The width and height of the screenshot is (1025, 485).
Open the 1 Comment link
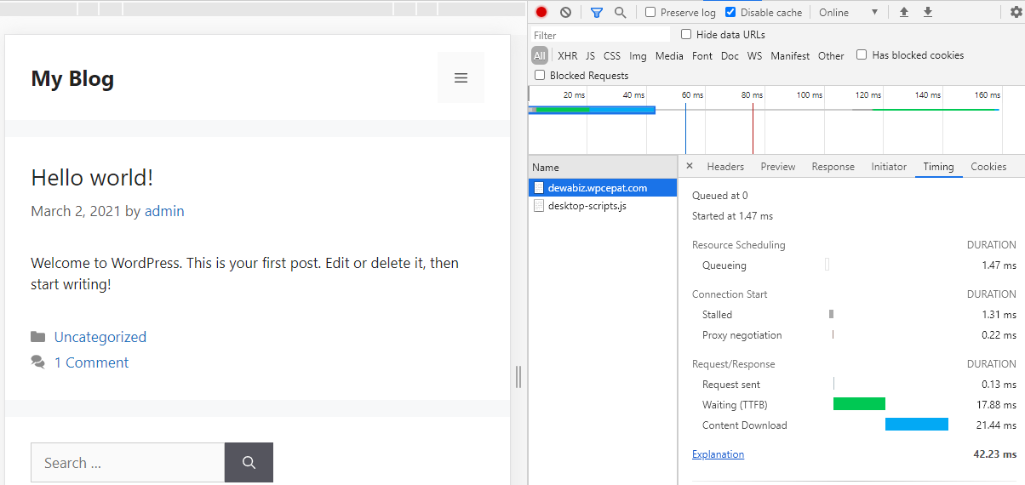pos(91,362)
